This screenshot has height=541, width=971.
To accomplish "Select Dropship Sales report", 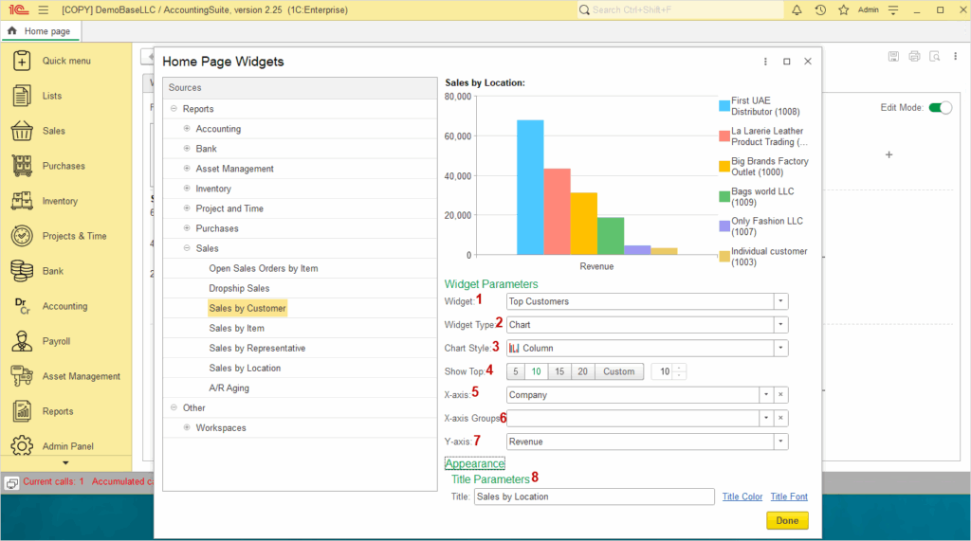I will (239, 288).
